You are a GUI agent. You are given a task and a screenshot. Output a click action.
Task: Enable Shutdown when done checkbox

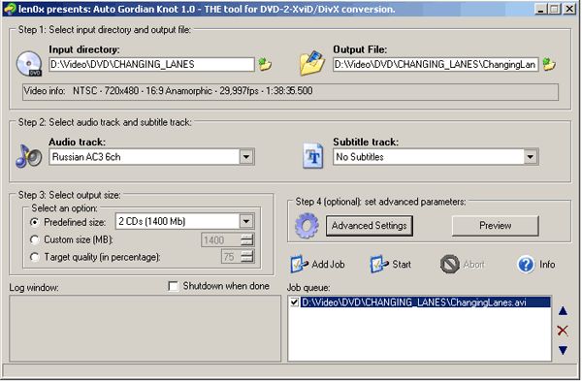[174, 286]
